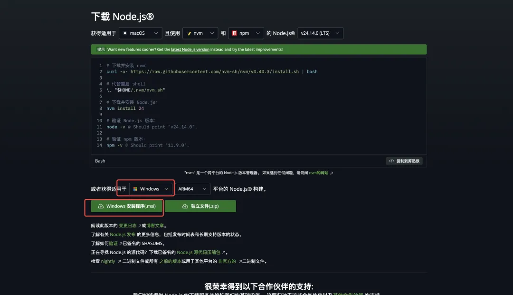Screen dimensions: 513x295
Task: Click the macOS Apple logo icon
Action: click(125, 33)
